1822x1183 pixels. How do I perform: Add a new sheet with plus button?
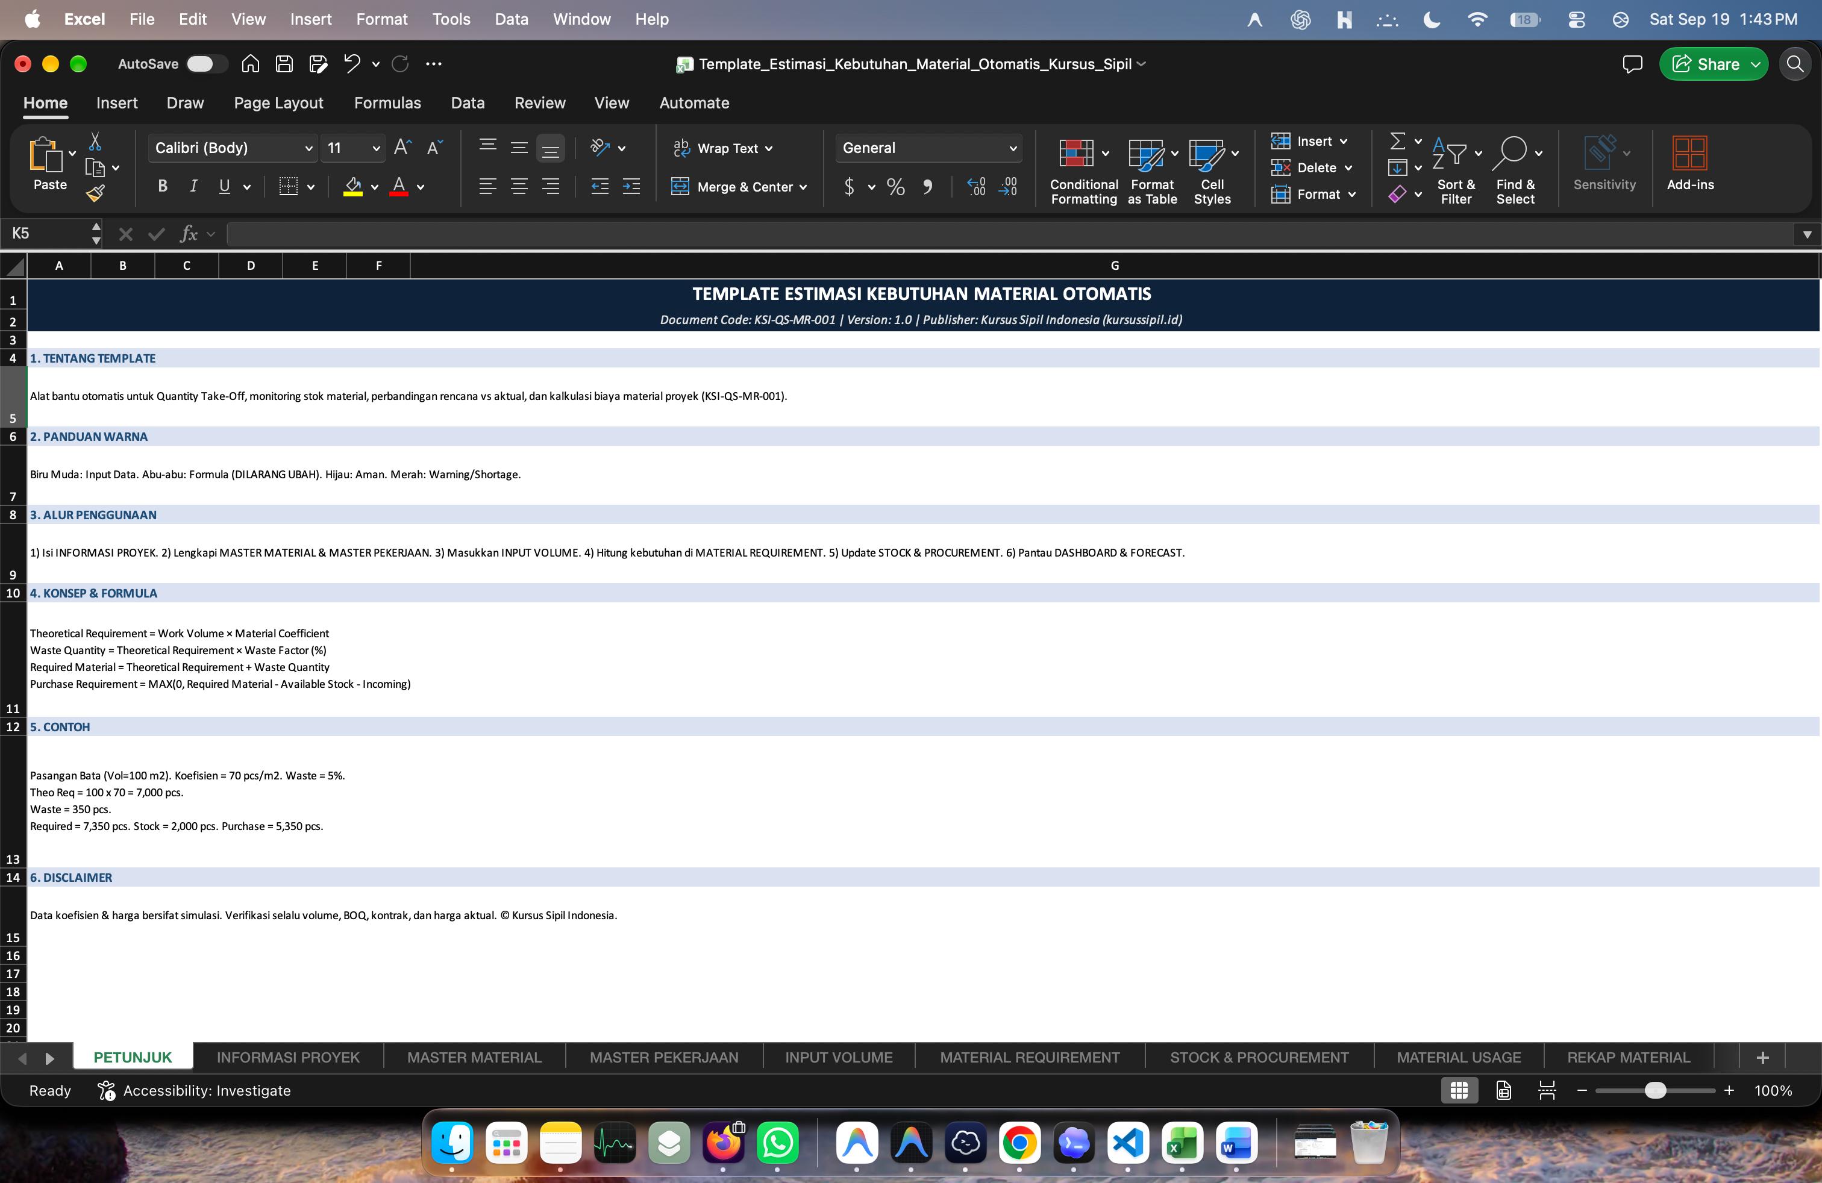click(x=1762, y=1058)
